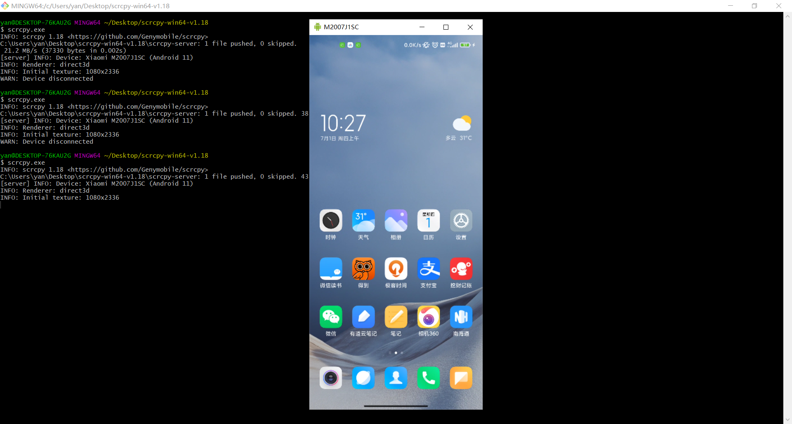
Task: Open the Settings app (设置)
Action: [461, 221]
